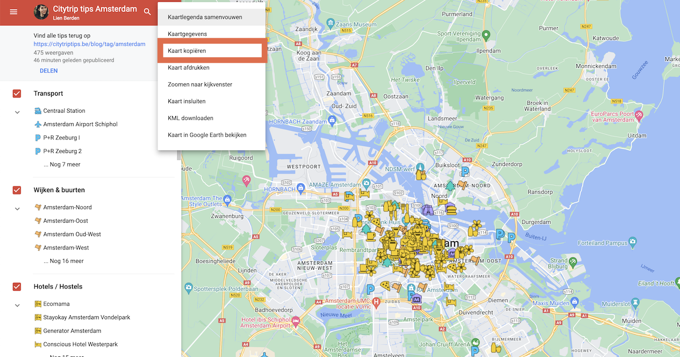
Task: Click the Stayokay Vondelpark bed icon
Action: click(38, 317)
